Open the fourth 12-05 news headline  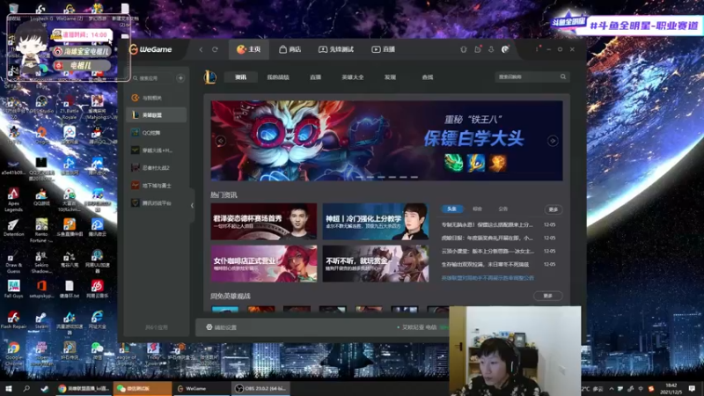click(485, 265)
